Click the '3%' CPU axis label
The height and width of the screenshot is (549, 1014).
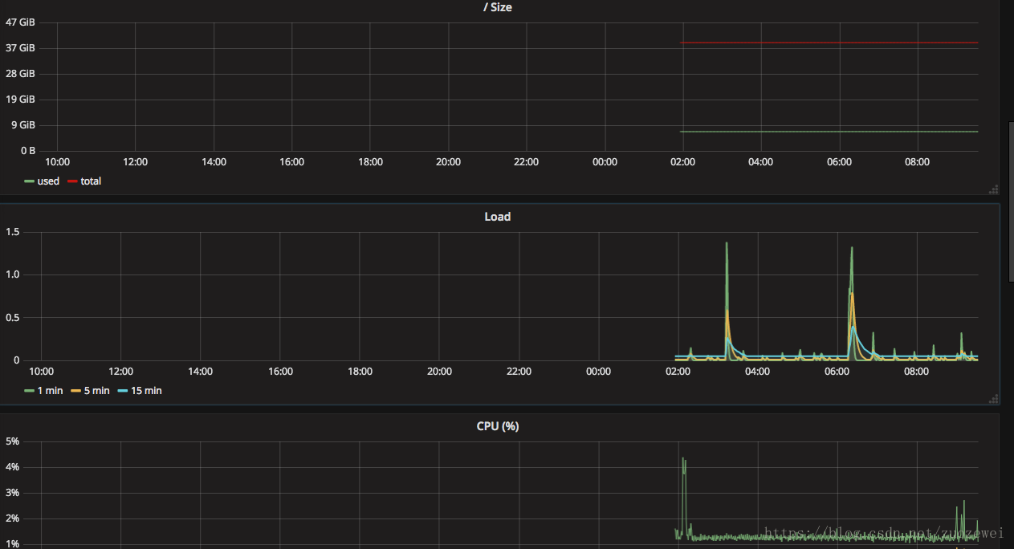(x=12, y=493)
